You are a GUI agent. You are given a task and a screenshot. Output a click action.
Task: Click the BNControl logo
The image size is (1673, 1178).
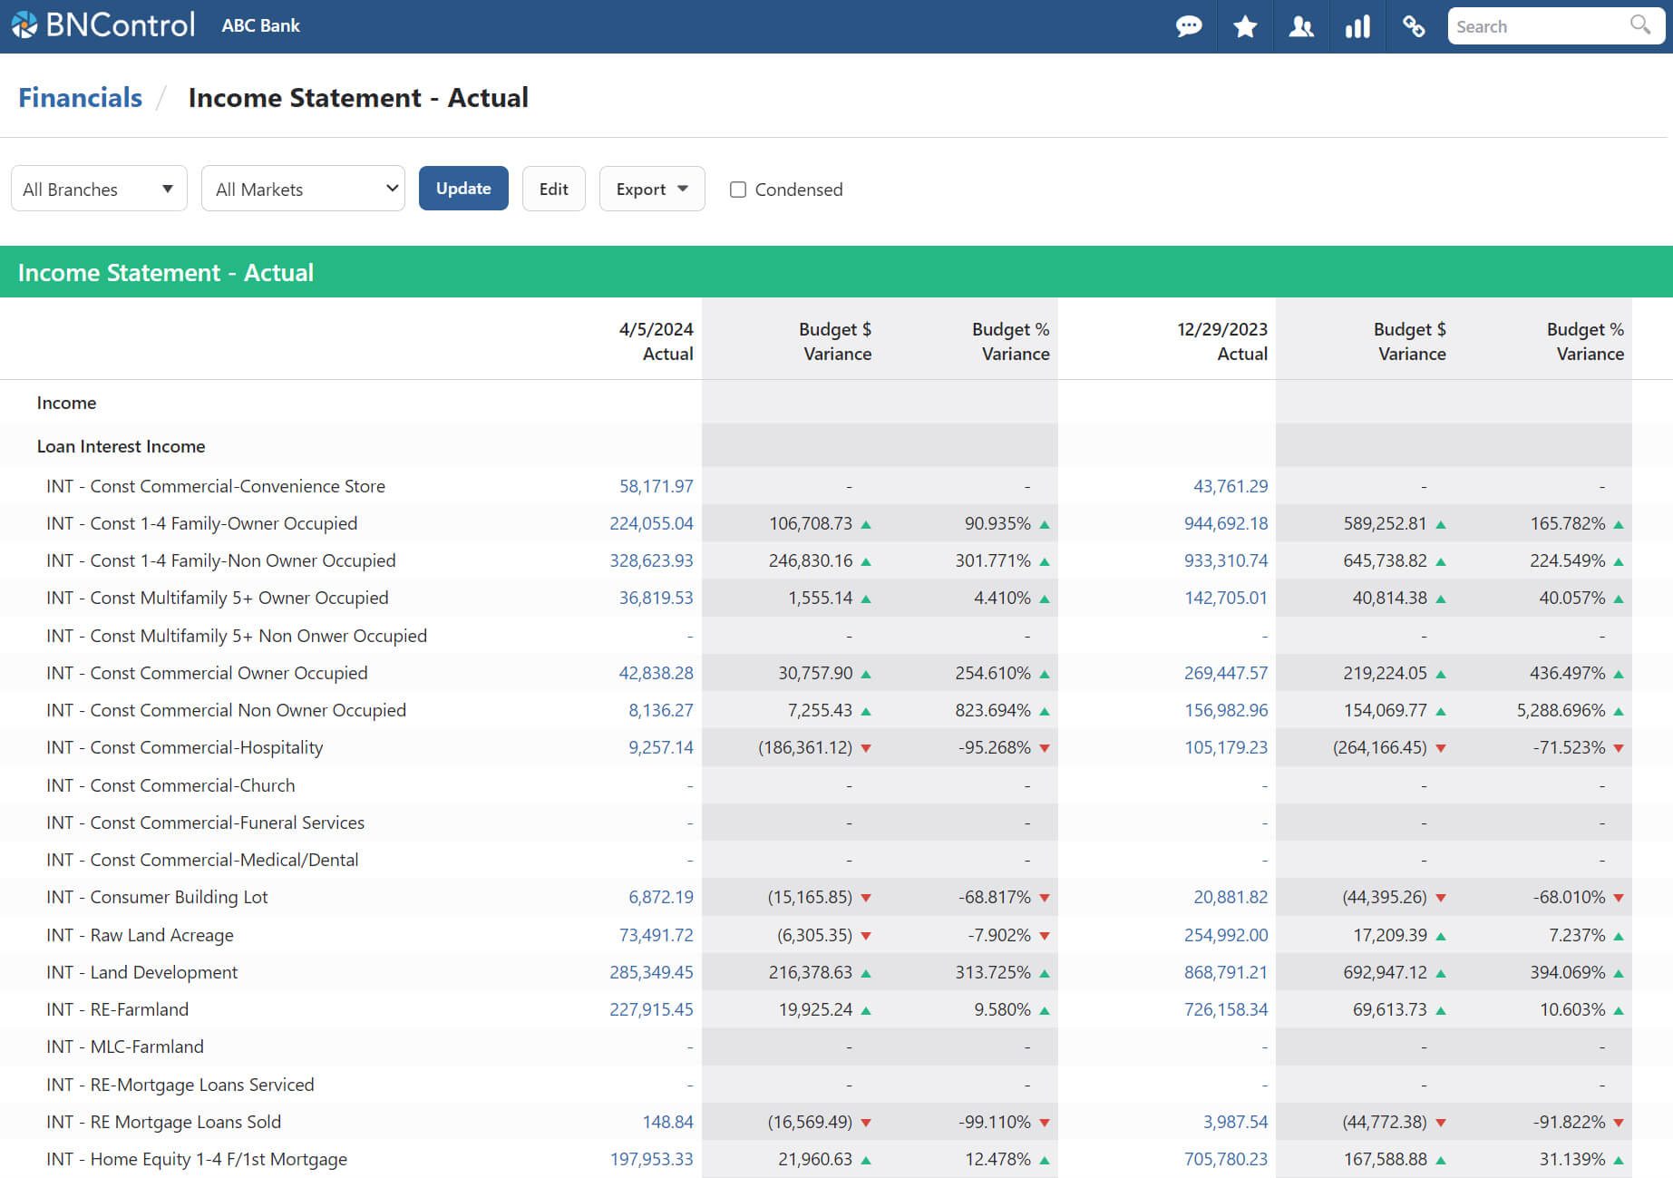[103, 25]
